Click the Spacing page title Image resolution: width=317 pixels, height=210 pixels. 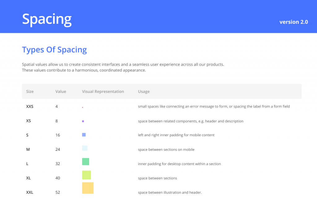pos(47,20)
